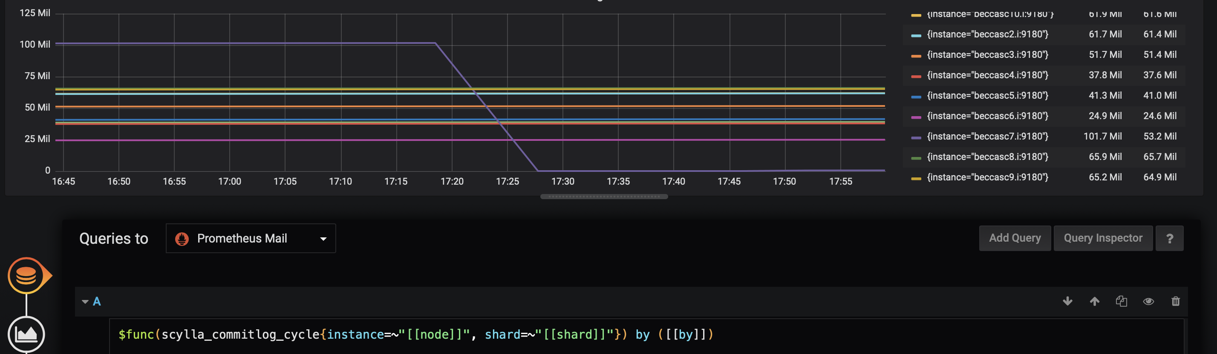The width and height of the screenshot is (1217, 354).
Task: Move query A down with arrow icon
Action: 1067,301
